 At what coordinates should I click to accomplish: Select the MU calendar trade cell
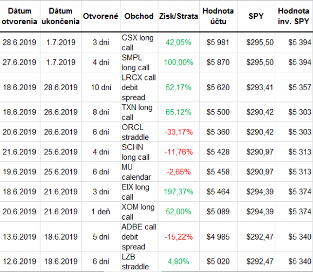tap(139, 172)
